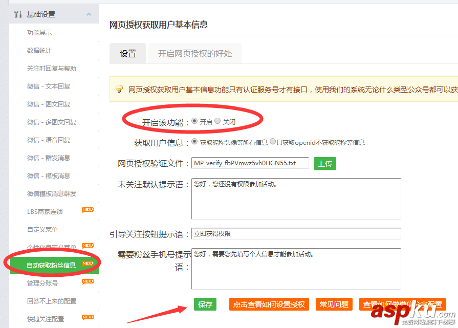The height and width of the screenshot is (328, 458).
Task: Click the 上传 upload button
Action: coord(324,164)
